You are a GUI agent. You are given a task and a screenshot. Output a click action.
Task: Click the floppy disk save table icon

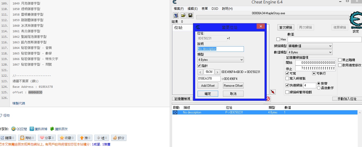(190, 15)
